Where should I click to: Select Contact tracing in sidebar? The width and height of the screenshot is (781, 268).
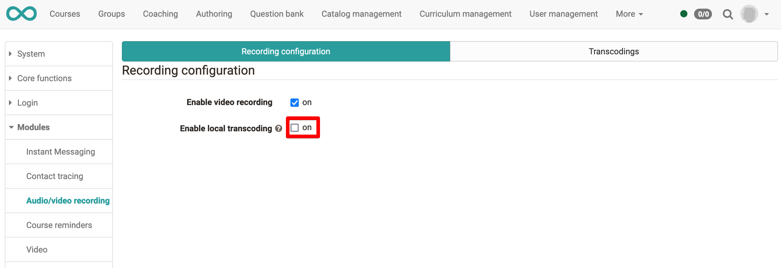click(55, 176)
